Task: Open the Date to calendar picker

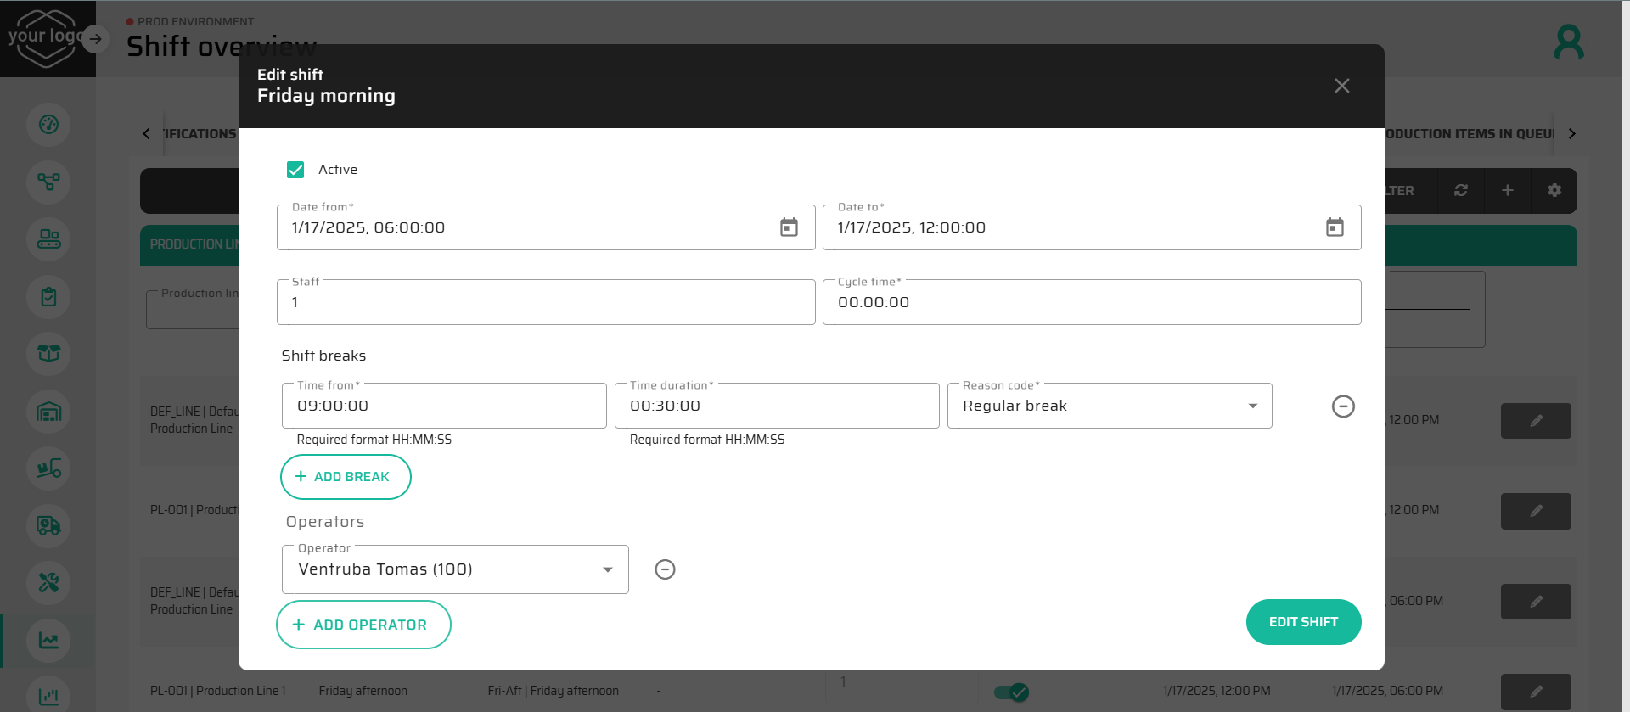Action: pos(1335,227)
